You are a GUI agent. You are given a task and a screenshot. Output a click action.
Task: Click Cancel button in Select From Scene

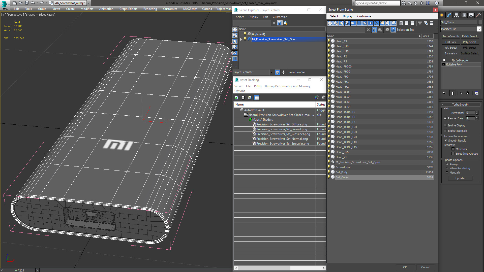425,267
